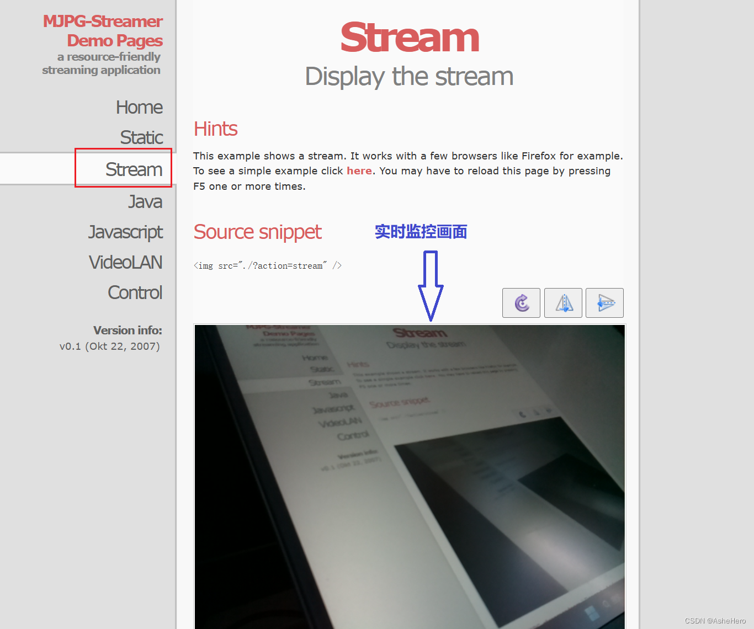Click the large red 'Stream' page title
Screen dimensions: 754x629
click(x=410, y=38)
